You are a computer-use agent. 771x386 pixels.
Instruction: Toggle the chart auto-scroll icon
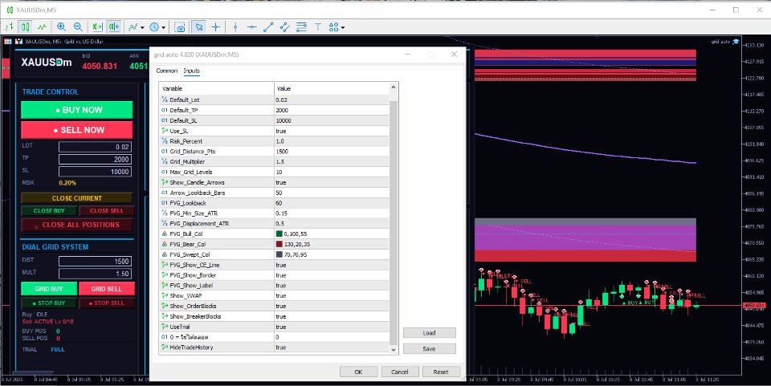(97, 27)
